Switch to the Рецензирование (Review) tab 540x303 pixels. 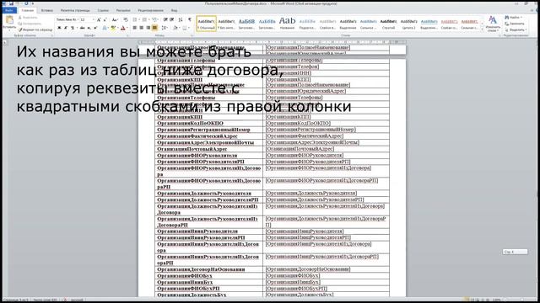pyautogui.click(x=150, y=10)
